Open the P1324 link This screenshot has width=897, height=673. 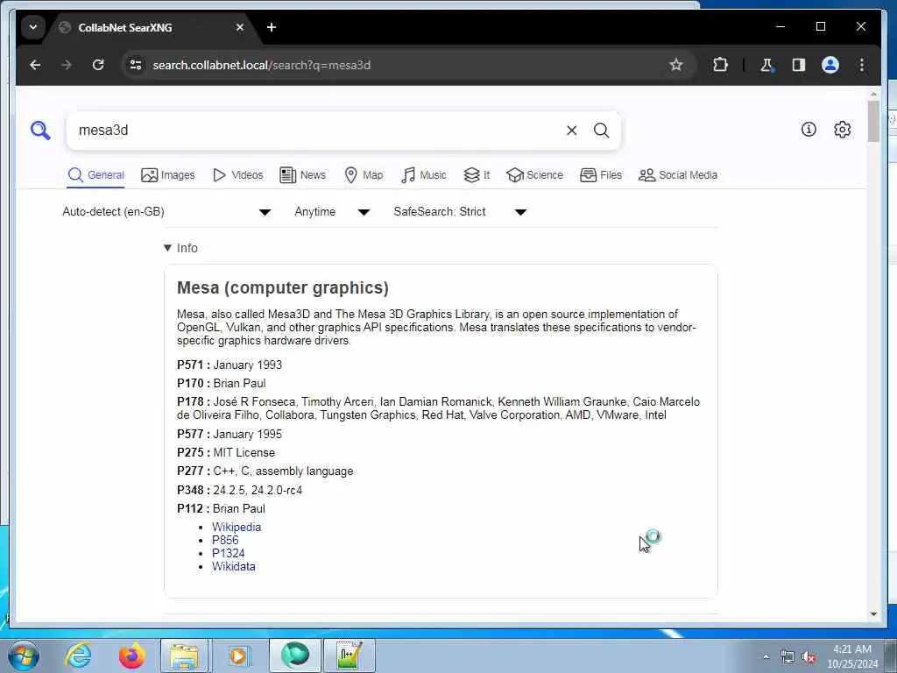[229, 554]
